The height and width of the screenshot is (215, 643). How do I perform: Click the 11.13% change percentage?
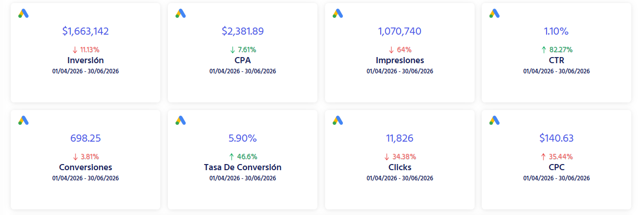[90, 50]
